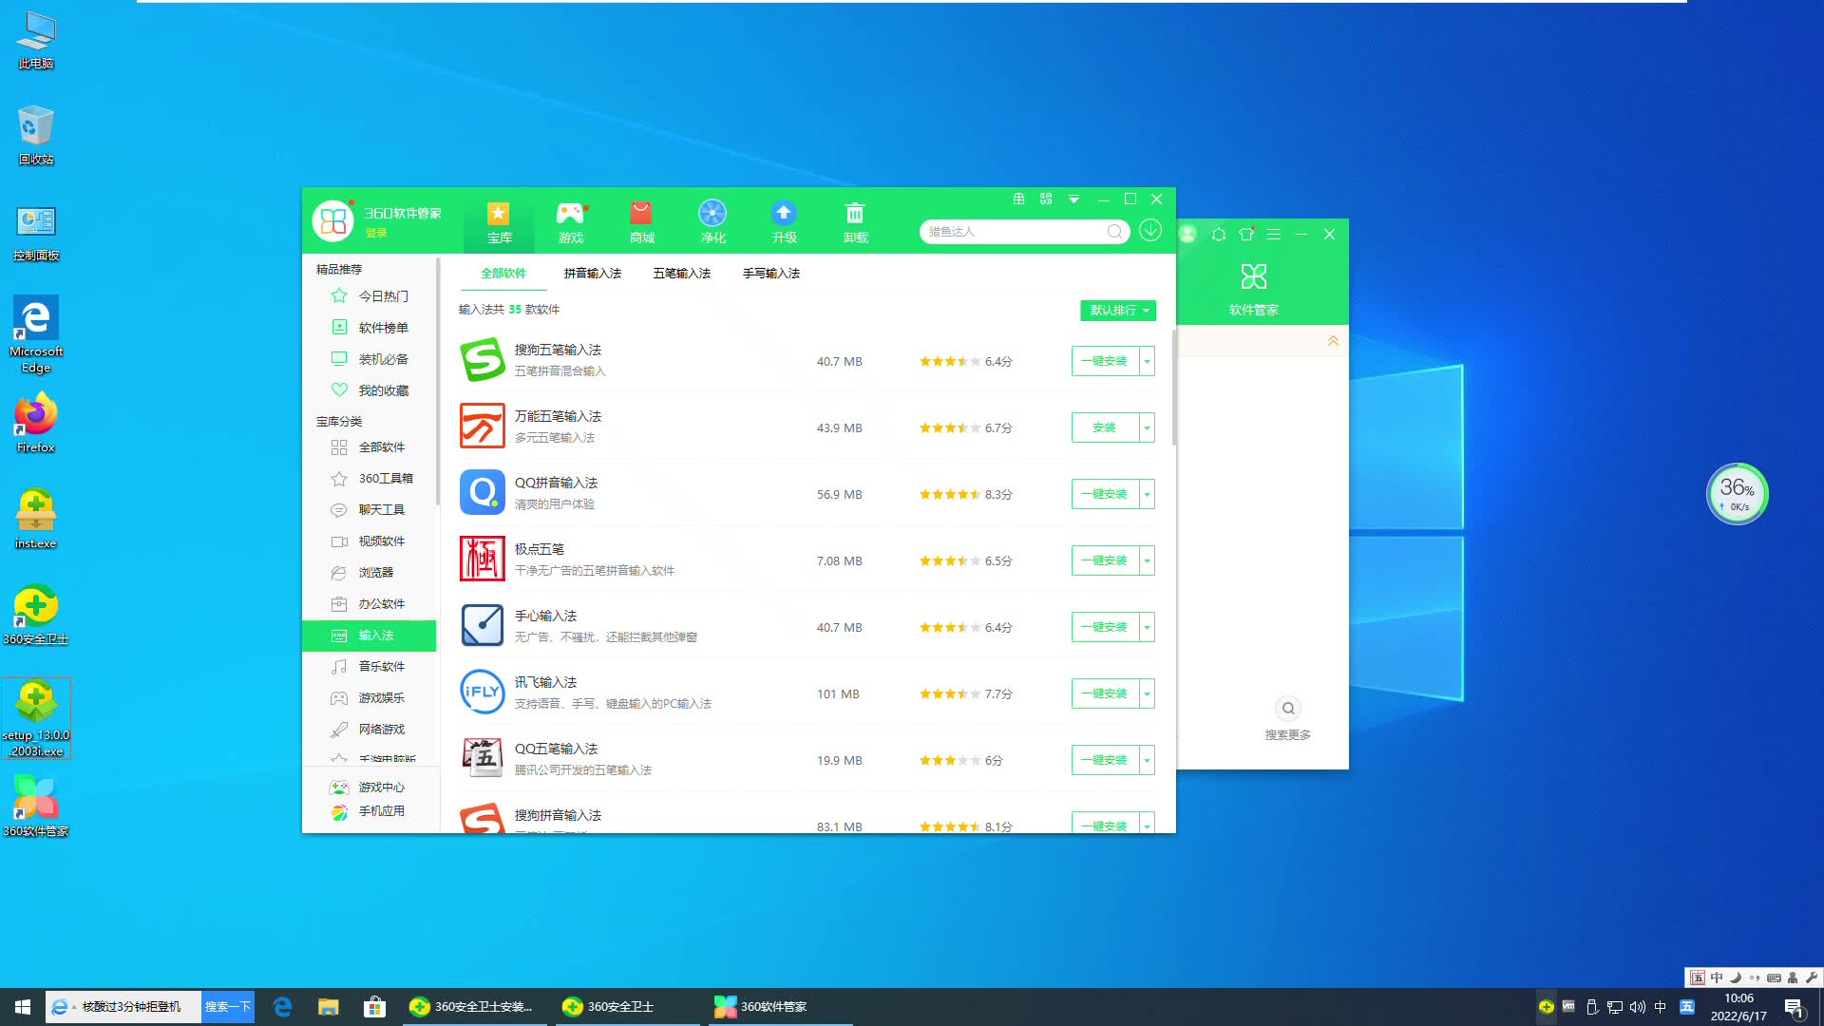Click the 搜狗五笔输入法 app icon

(x=482, y=361)
